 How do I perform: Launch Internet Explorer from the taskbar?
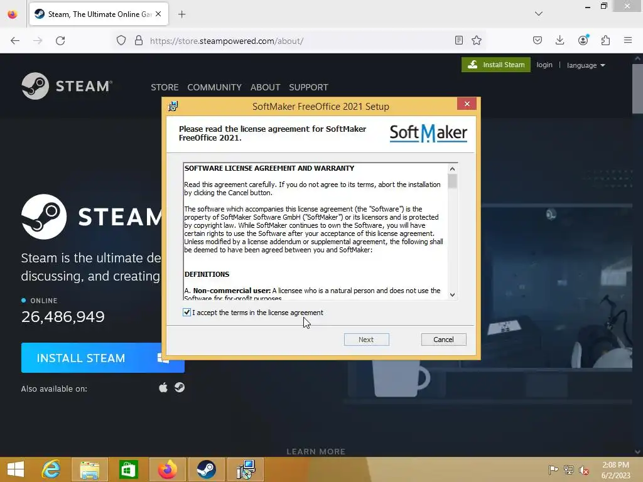pyautogui.click(x=51, y=469)
